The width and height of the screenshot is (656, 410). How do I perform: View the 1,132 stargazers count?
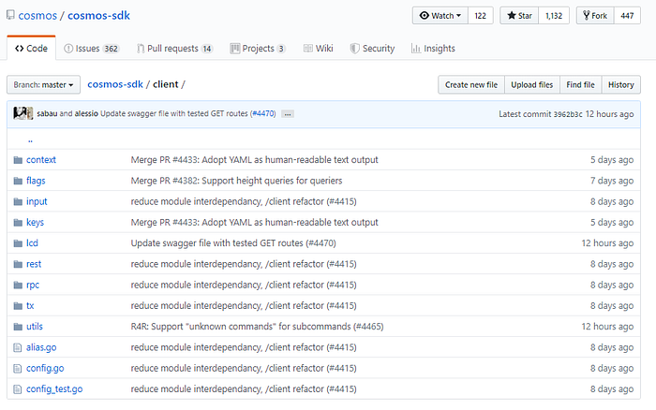(x=554, y=16)
